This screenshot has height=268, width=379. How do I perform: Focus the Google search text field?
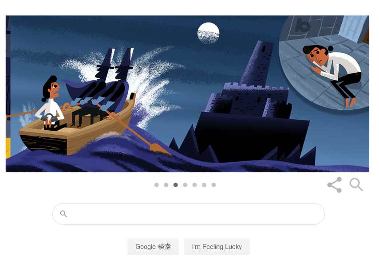click(189, 214)
